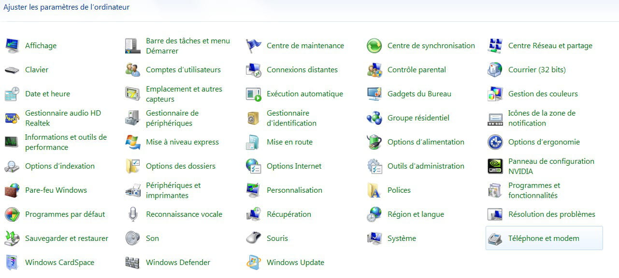
Task: Open the Date et heure calendar icon
Action: (12, 94)
